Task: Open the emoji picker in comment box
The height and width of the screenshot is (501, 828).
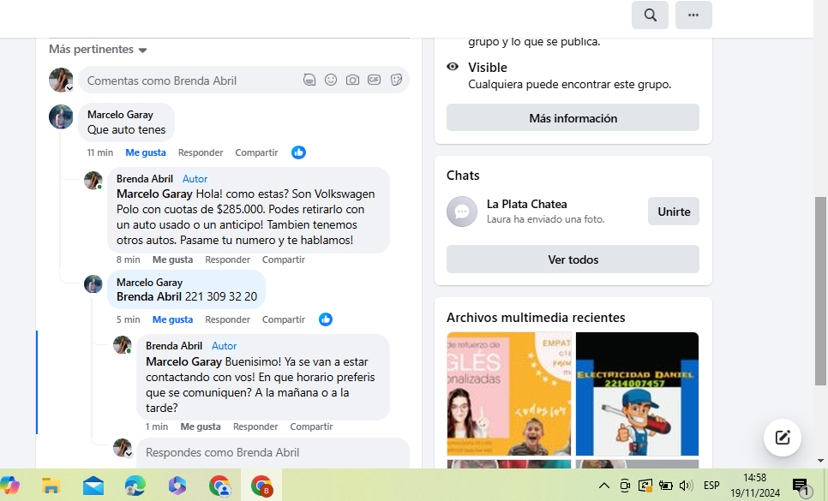Action: coord(331,81)
